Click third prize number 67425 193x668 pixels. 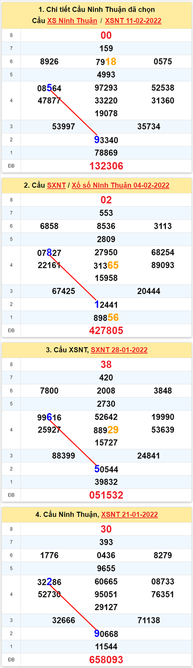coord(64,291)
